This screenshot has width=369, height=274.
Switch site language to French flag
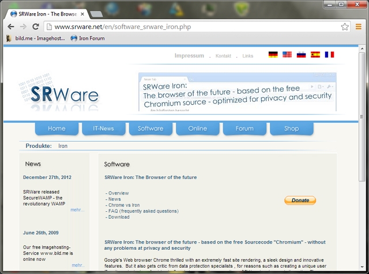pos(329,55)
